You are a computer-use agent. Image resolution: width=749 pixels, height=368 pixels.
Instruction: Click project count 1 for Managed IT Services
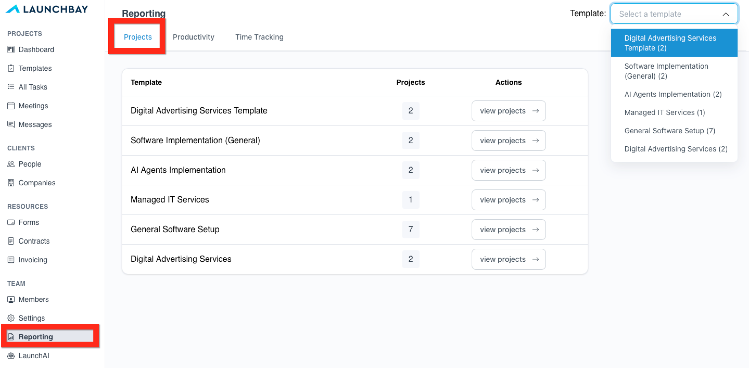411,200
